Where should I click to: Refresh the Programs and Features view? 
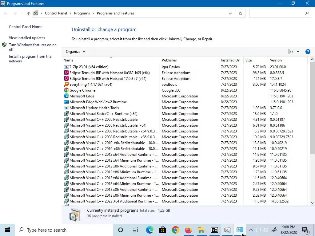(x=240, y=13)
